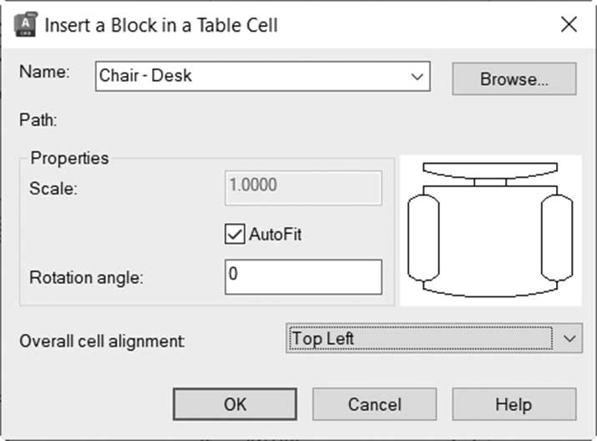Click the Overall cell alignment label
597x441 pixels.
pyautogui.click(x=102, y=341)
